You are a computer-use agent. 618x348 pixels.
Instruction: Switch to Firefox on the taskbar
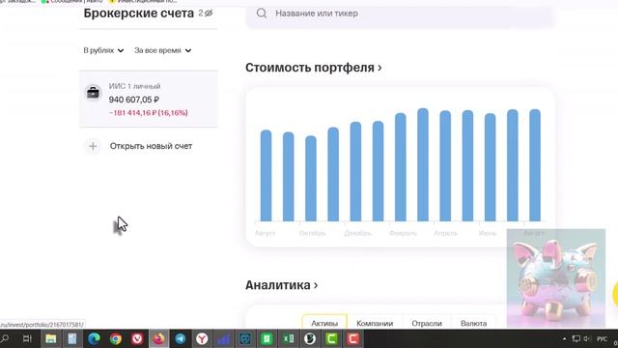point(158,338)
